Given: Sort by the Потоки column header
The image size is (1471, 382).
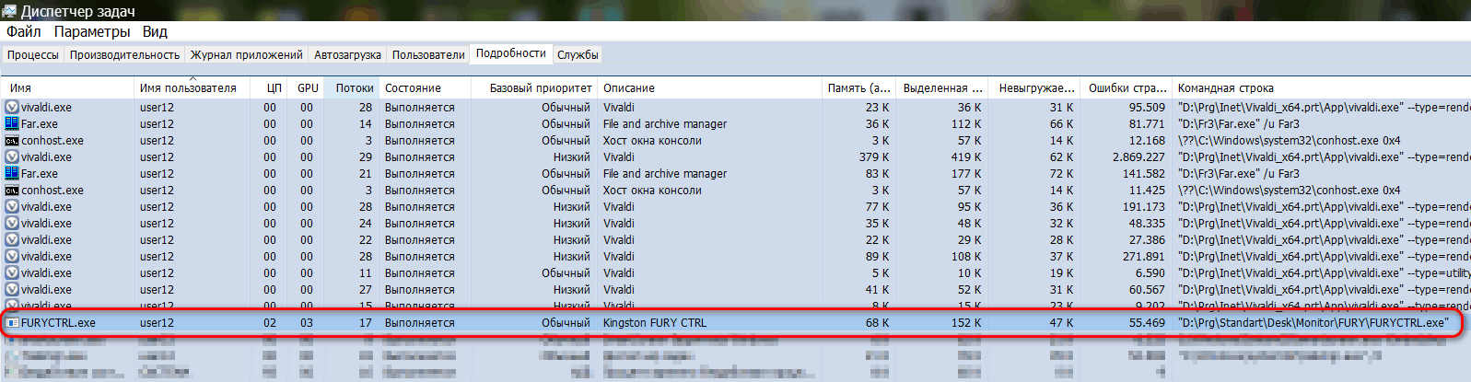Looking at the screenshot, I should click(351, 88).
